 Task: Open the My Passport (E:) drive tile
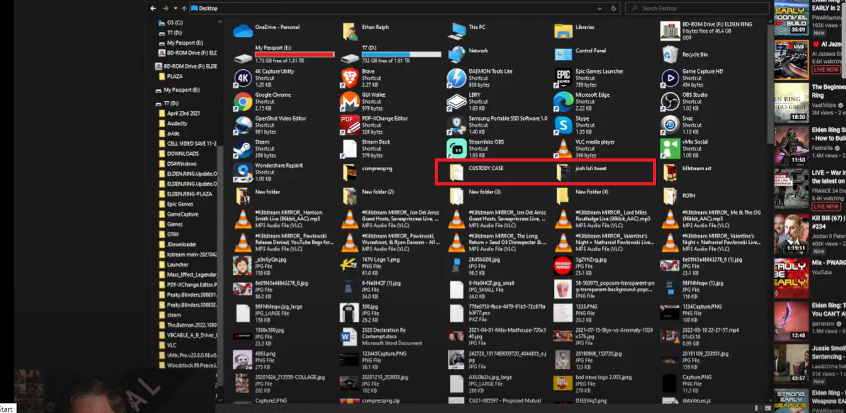pyautogui.click(x=283, y=55)
